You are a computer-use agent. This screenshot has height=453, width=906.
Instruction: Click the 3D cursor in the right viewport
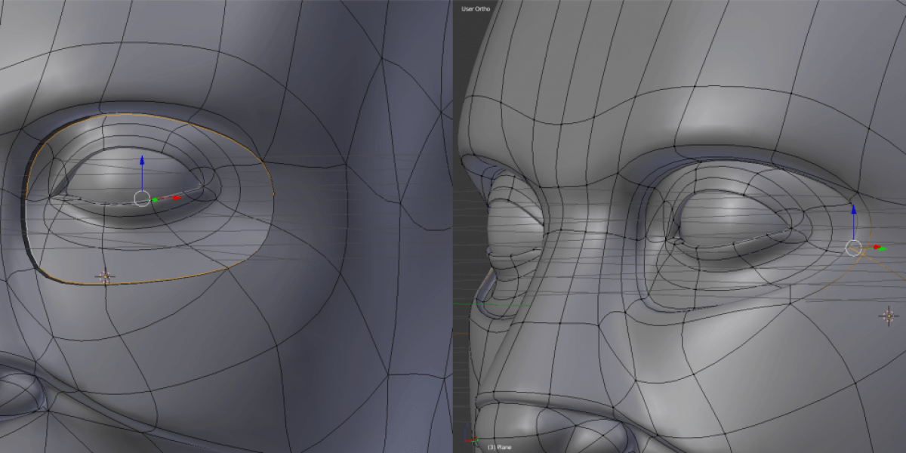[x=889, y=316]
